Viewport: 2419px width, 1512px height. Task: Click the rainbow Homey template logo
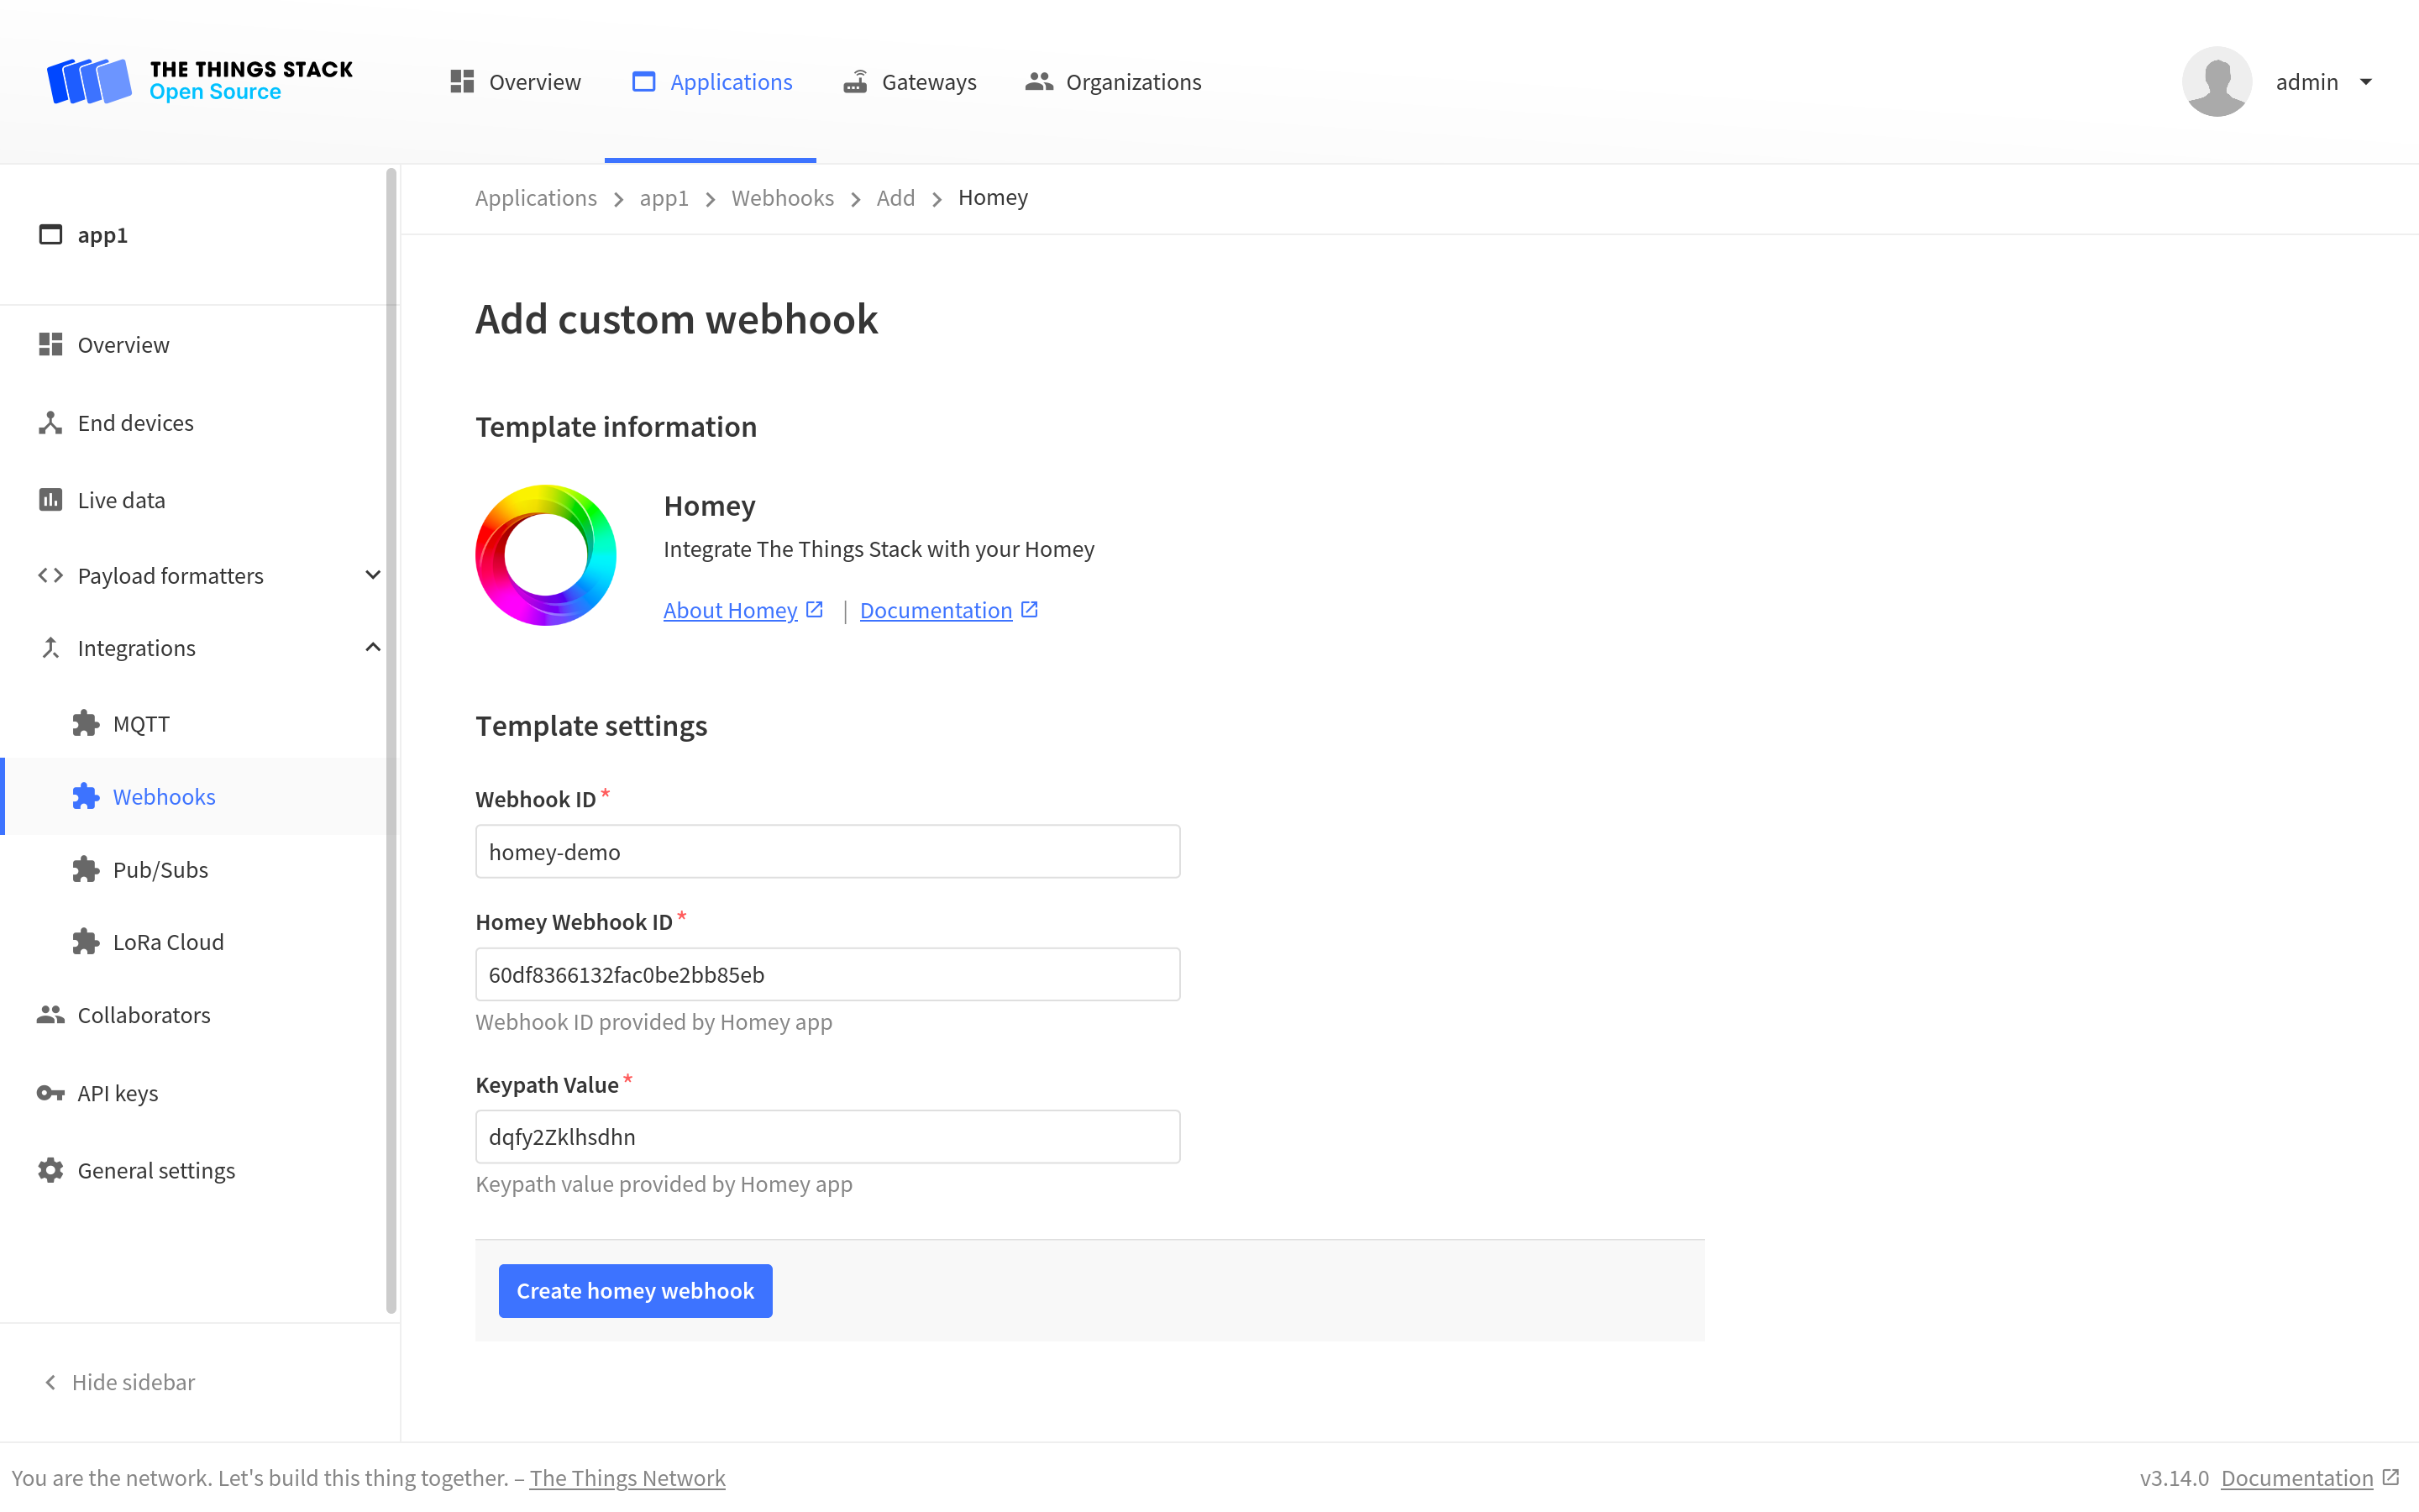coord(546,555)
